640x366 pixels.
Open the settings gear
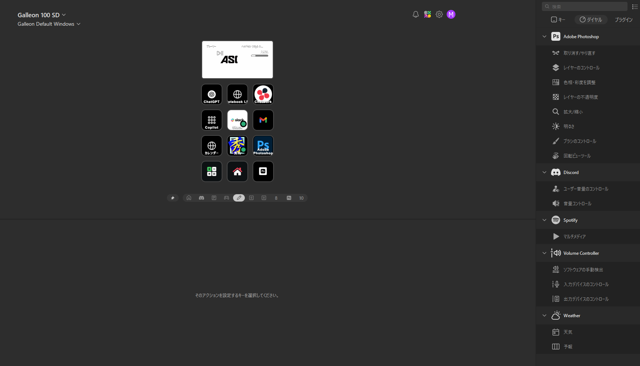point(439,14)
